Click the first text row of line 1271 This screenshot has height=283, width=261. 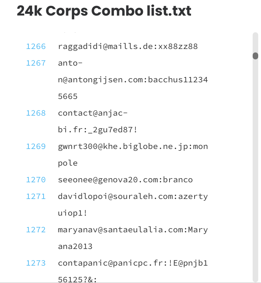pos(133,197)
